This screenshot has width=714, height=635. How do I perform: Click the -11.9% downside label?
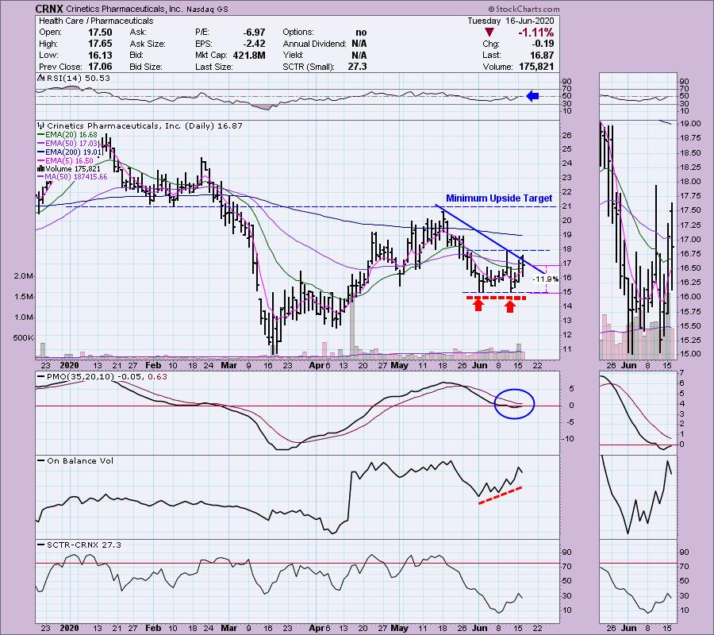(545, 279)
